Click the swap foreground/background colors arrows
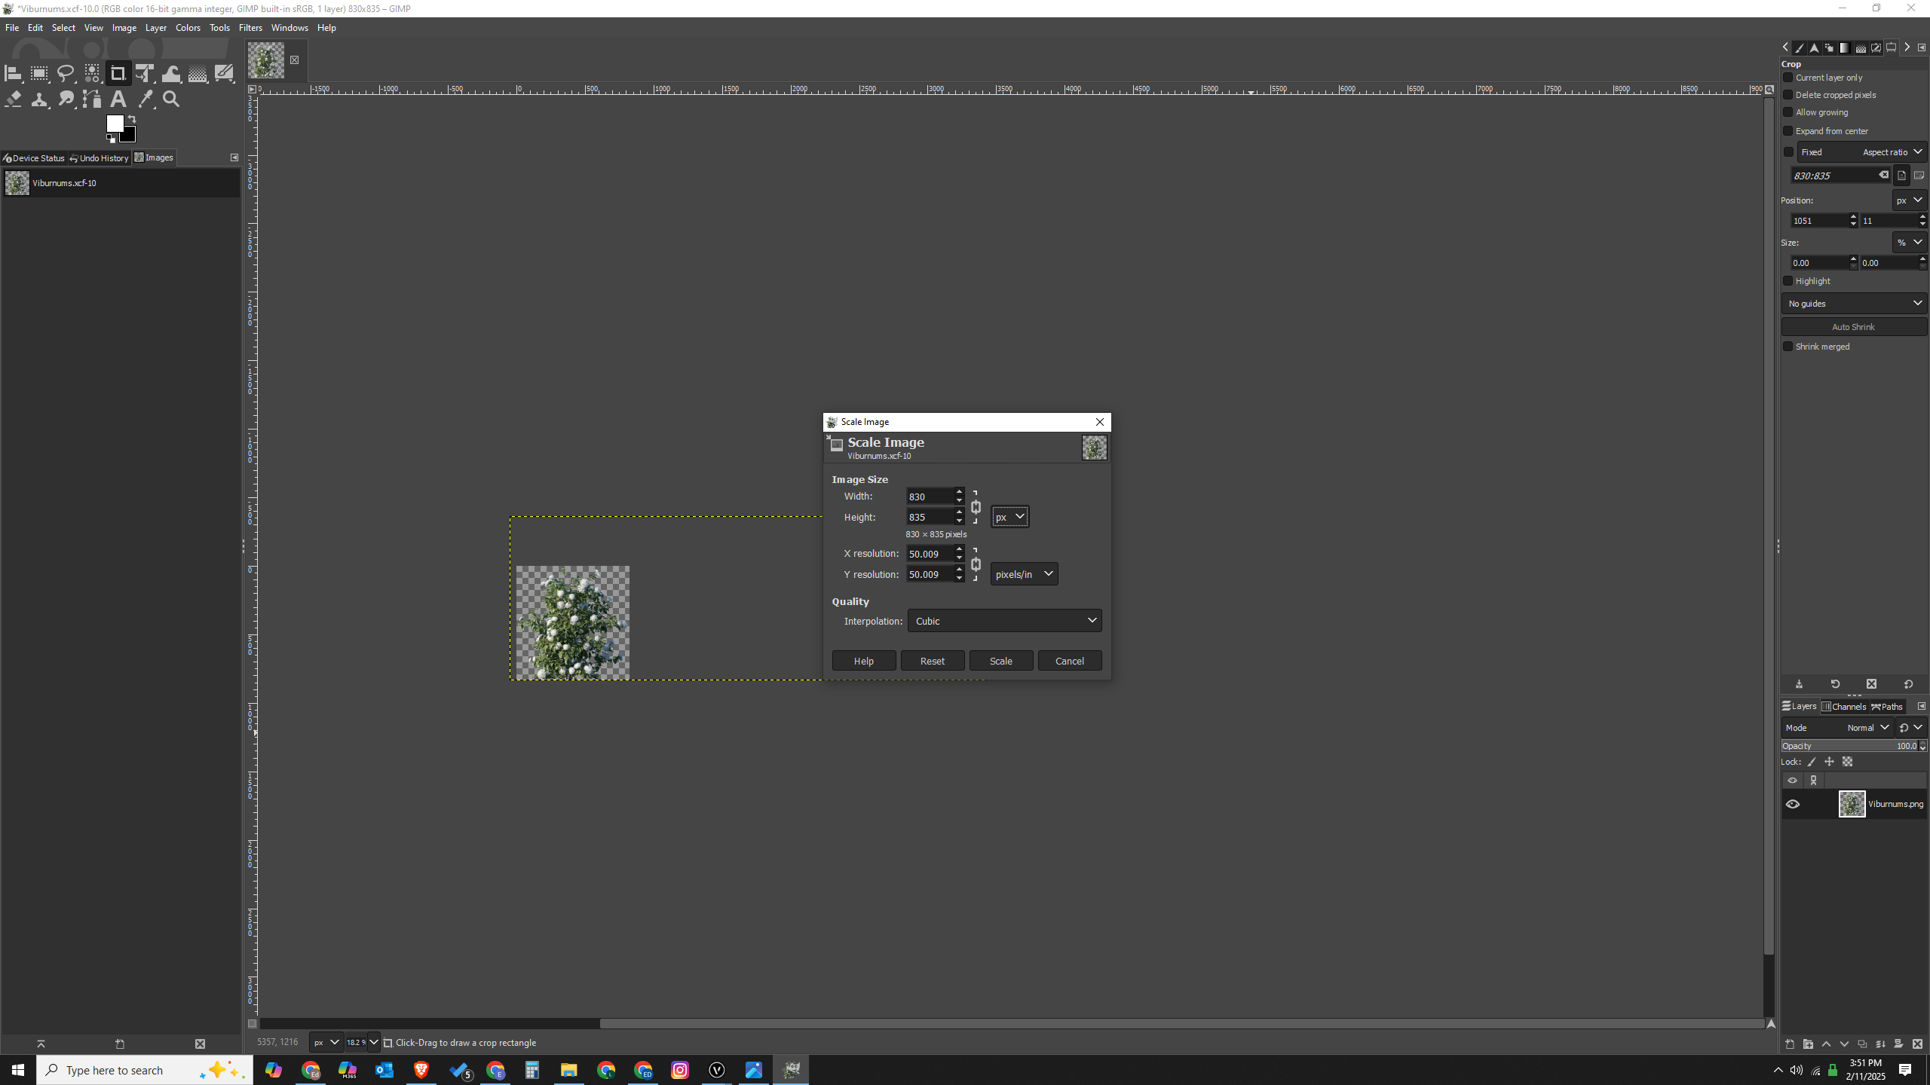Image resolution: width=1930 pixels, height=1085 pixels. (132, 119)
